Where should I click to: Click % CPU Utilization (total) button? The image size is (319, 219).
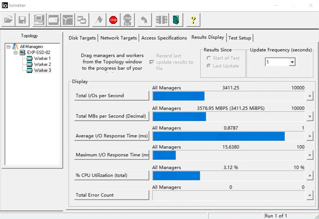[112, 175]
